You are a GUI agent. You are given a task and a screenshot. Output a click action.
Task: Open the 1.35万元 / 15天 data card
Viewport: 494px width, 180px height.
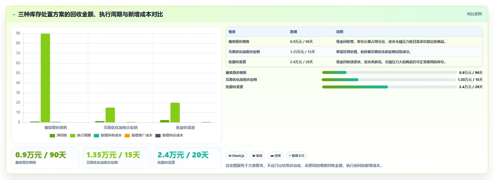[116, 158]
